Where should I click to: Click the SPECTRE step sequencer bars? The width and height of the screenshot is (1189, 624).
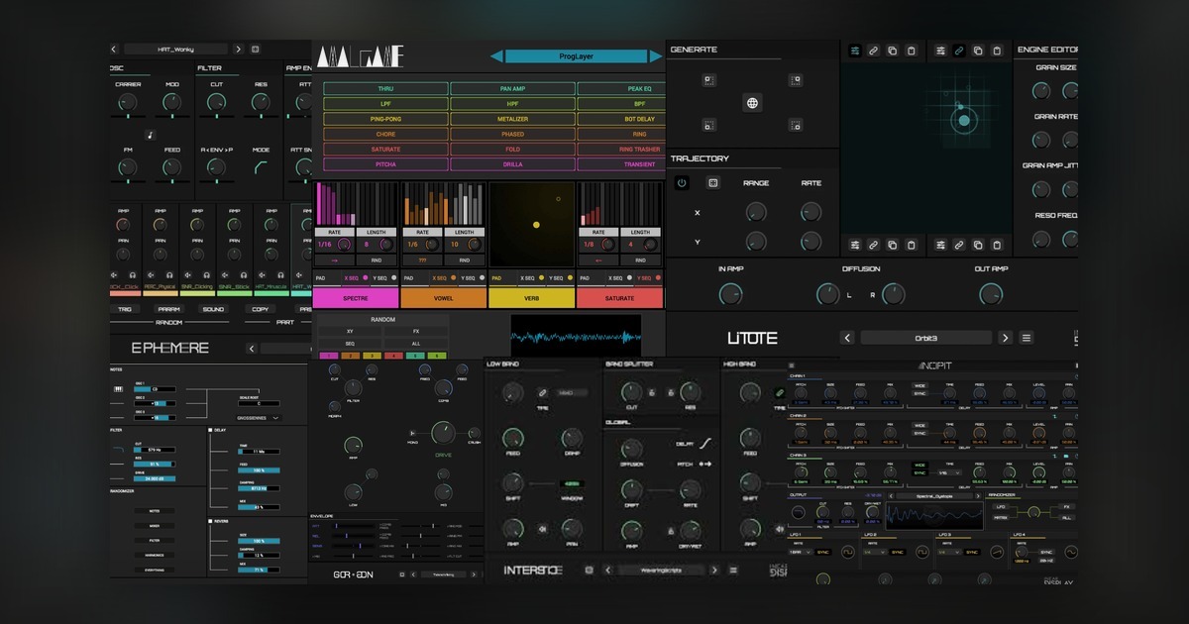coord(355,204)
